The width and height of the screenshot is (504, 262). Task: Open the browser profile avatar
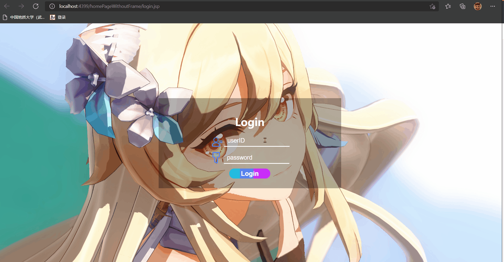tap(477, 6)
